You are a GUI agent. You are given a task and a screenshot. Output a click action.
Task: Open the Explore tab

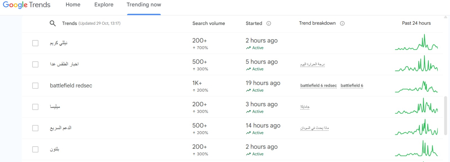pos(104,5)
